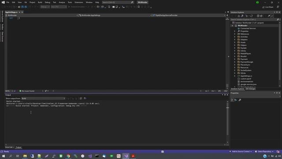Click the Live Share button
282x159 pixels.
click(268, 7)
